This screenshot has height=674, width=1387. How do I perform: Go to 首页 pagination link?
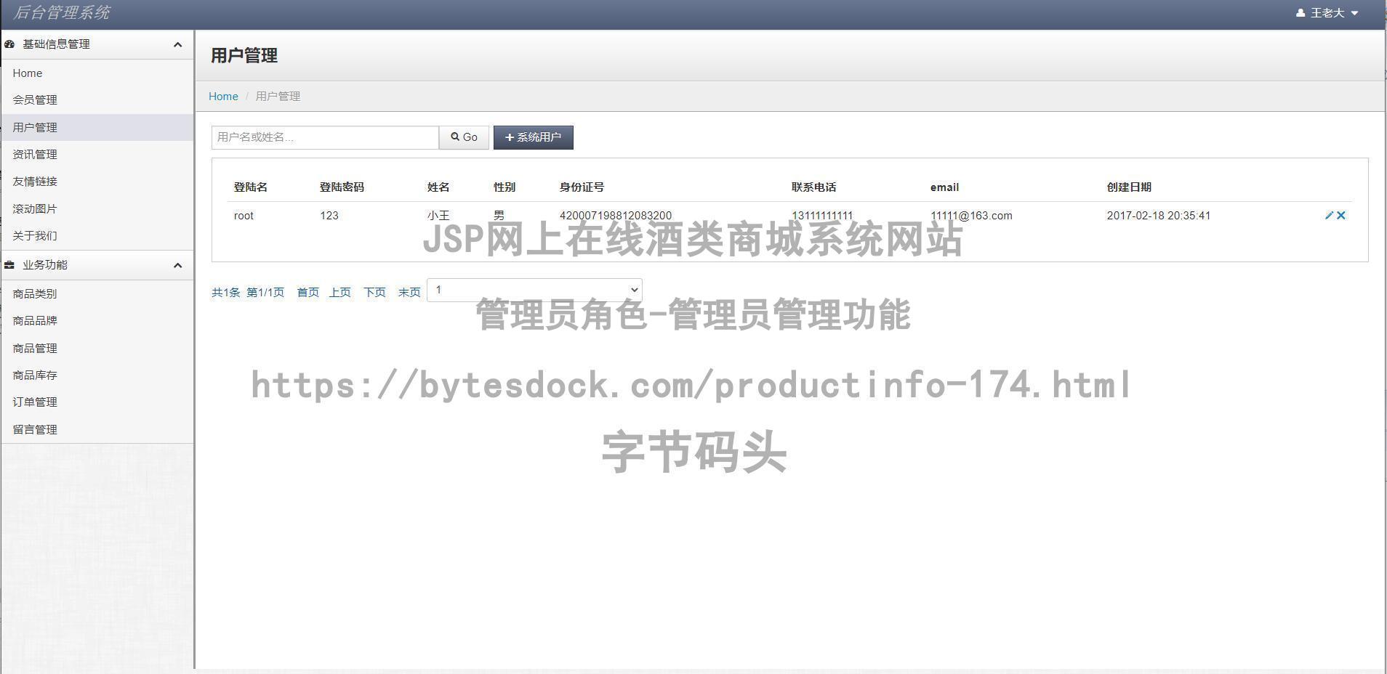[x=308, y=292]
